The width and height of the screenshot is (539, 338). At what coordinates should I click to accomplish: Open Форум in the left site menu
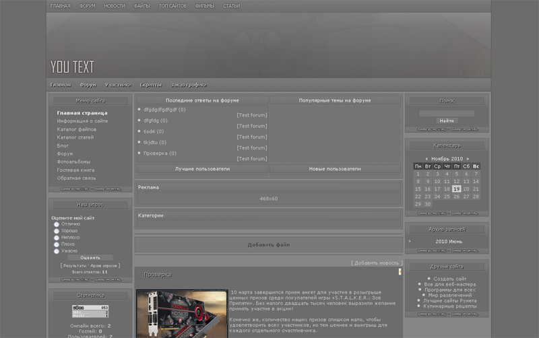65,154
